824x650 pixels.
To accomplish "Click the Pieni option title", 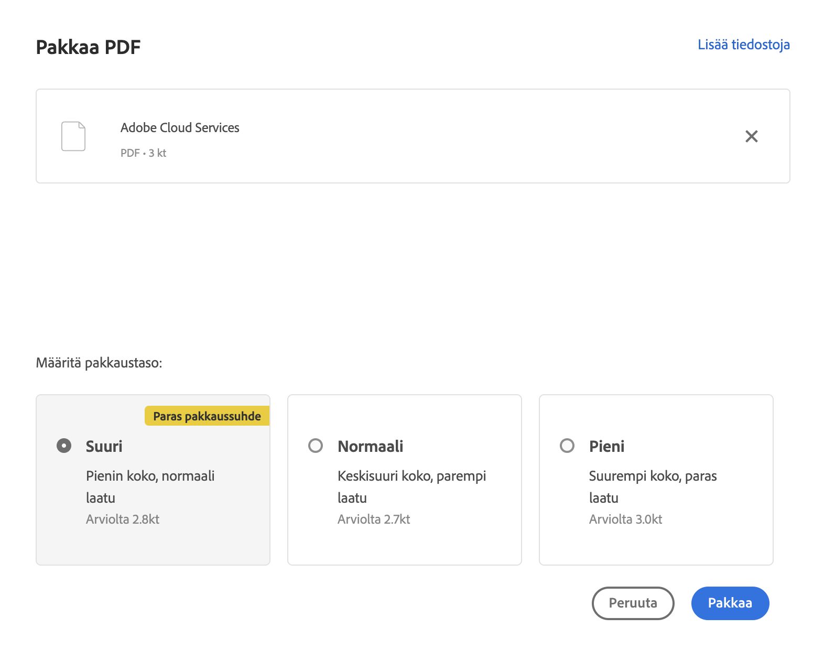I will coord(606,446).
